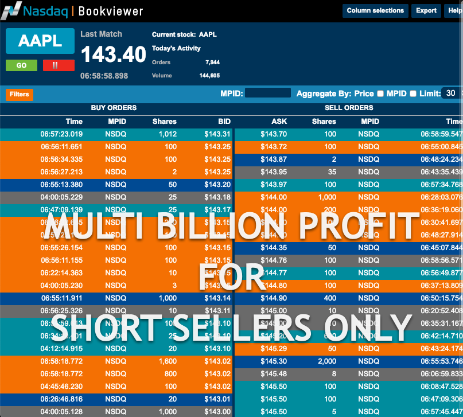Click the 1,012 shares cell
This screenshot has height=417, width=463.
tap(168, 134)
